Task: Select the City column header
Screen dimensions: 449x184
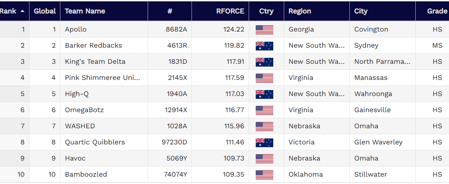Action: pos(361,11)
